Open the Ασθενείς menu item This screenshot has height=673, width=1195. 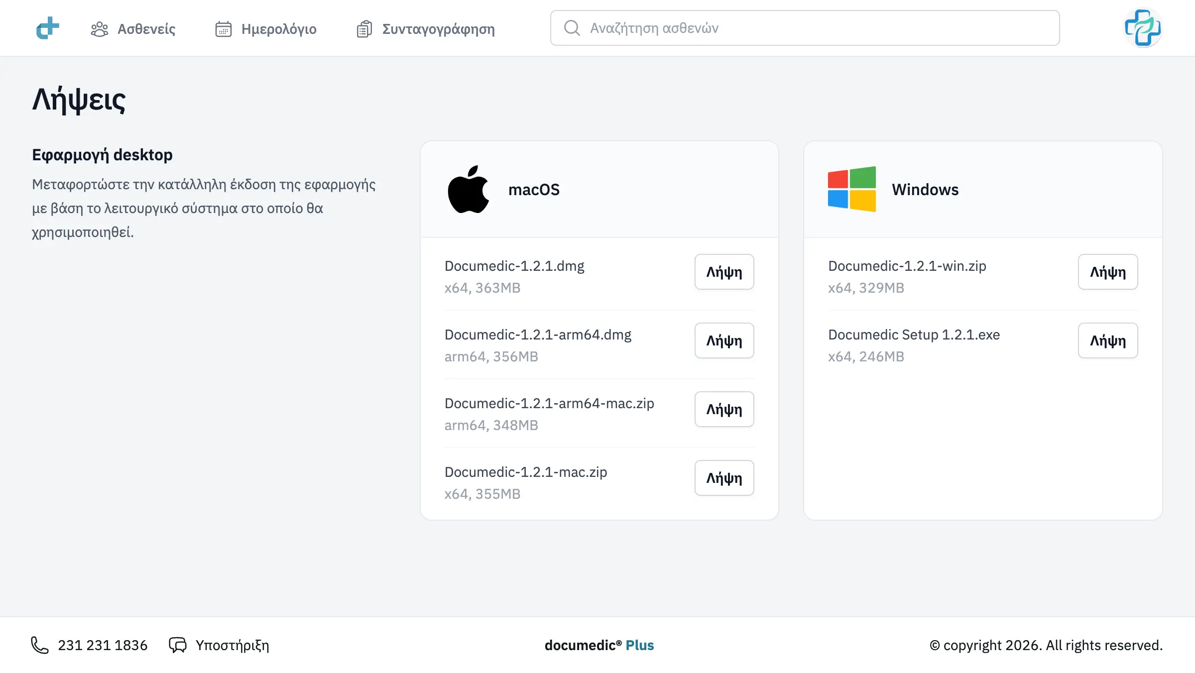coord(133,29)
